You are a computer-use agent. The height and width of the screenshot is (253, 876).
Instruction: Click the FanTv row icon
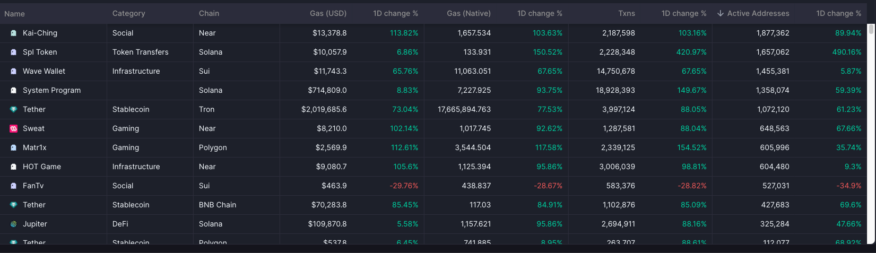[14, 186]
